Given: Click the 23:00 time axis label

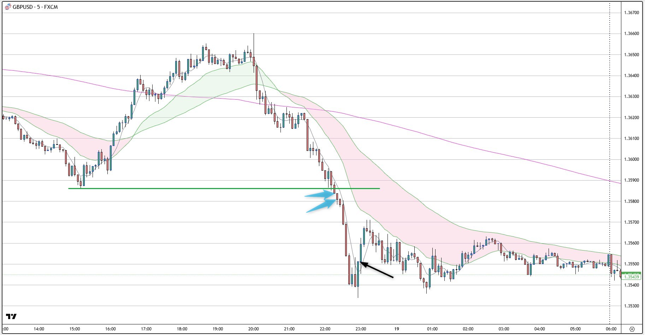Looking at the screenshot, I should click(x=361, y=329).
